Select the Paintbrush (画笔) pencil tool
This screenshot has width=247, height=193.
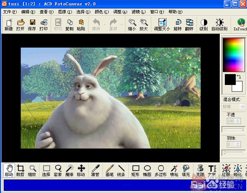[x=110, y=171]
